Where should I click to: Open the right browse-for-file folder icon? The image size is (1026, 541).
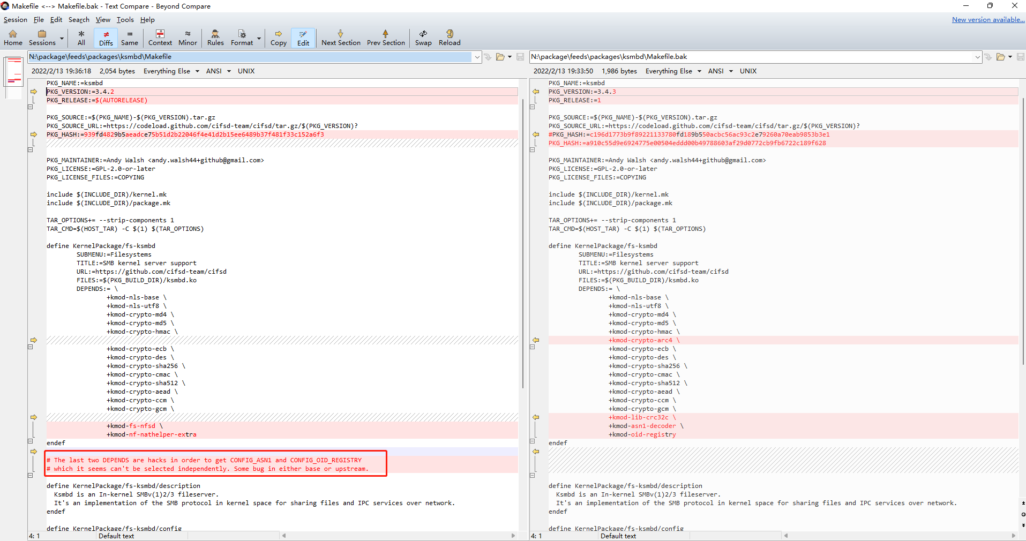coord(1000,57)
